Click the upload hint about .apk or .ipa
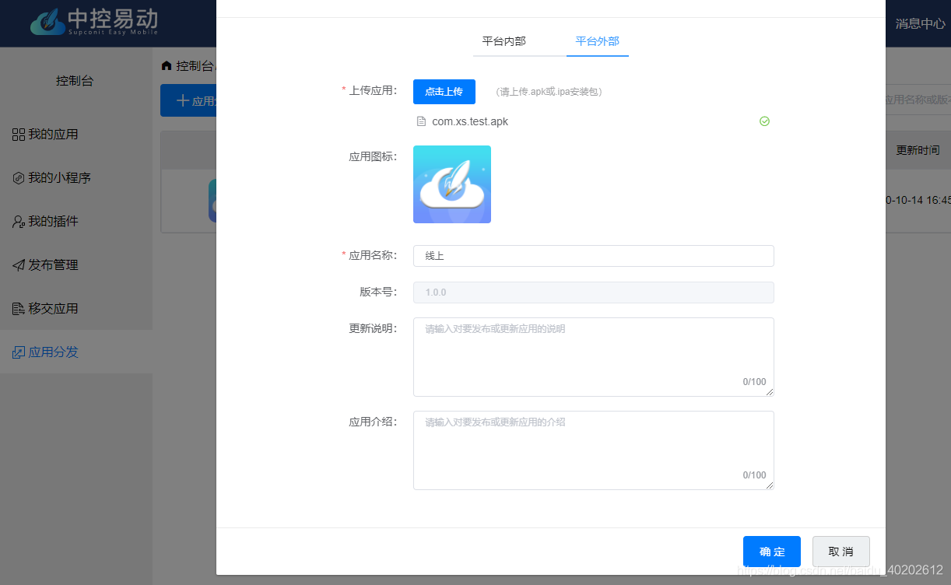Screen dimensions: 951x585 (x=549, y=92)
